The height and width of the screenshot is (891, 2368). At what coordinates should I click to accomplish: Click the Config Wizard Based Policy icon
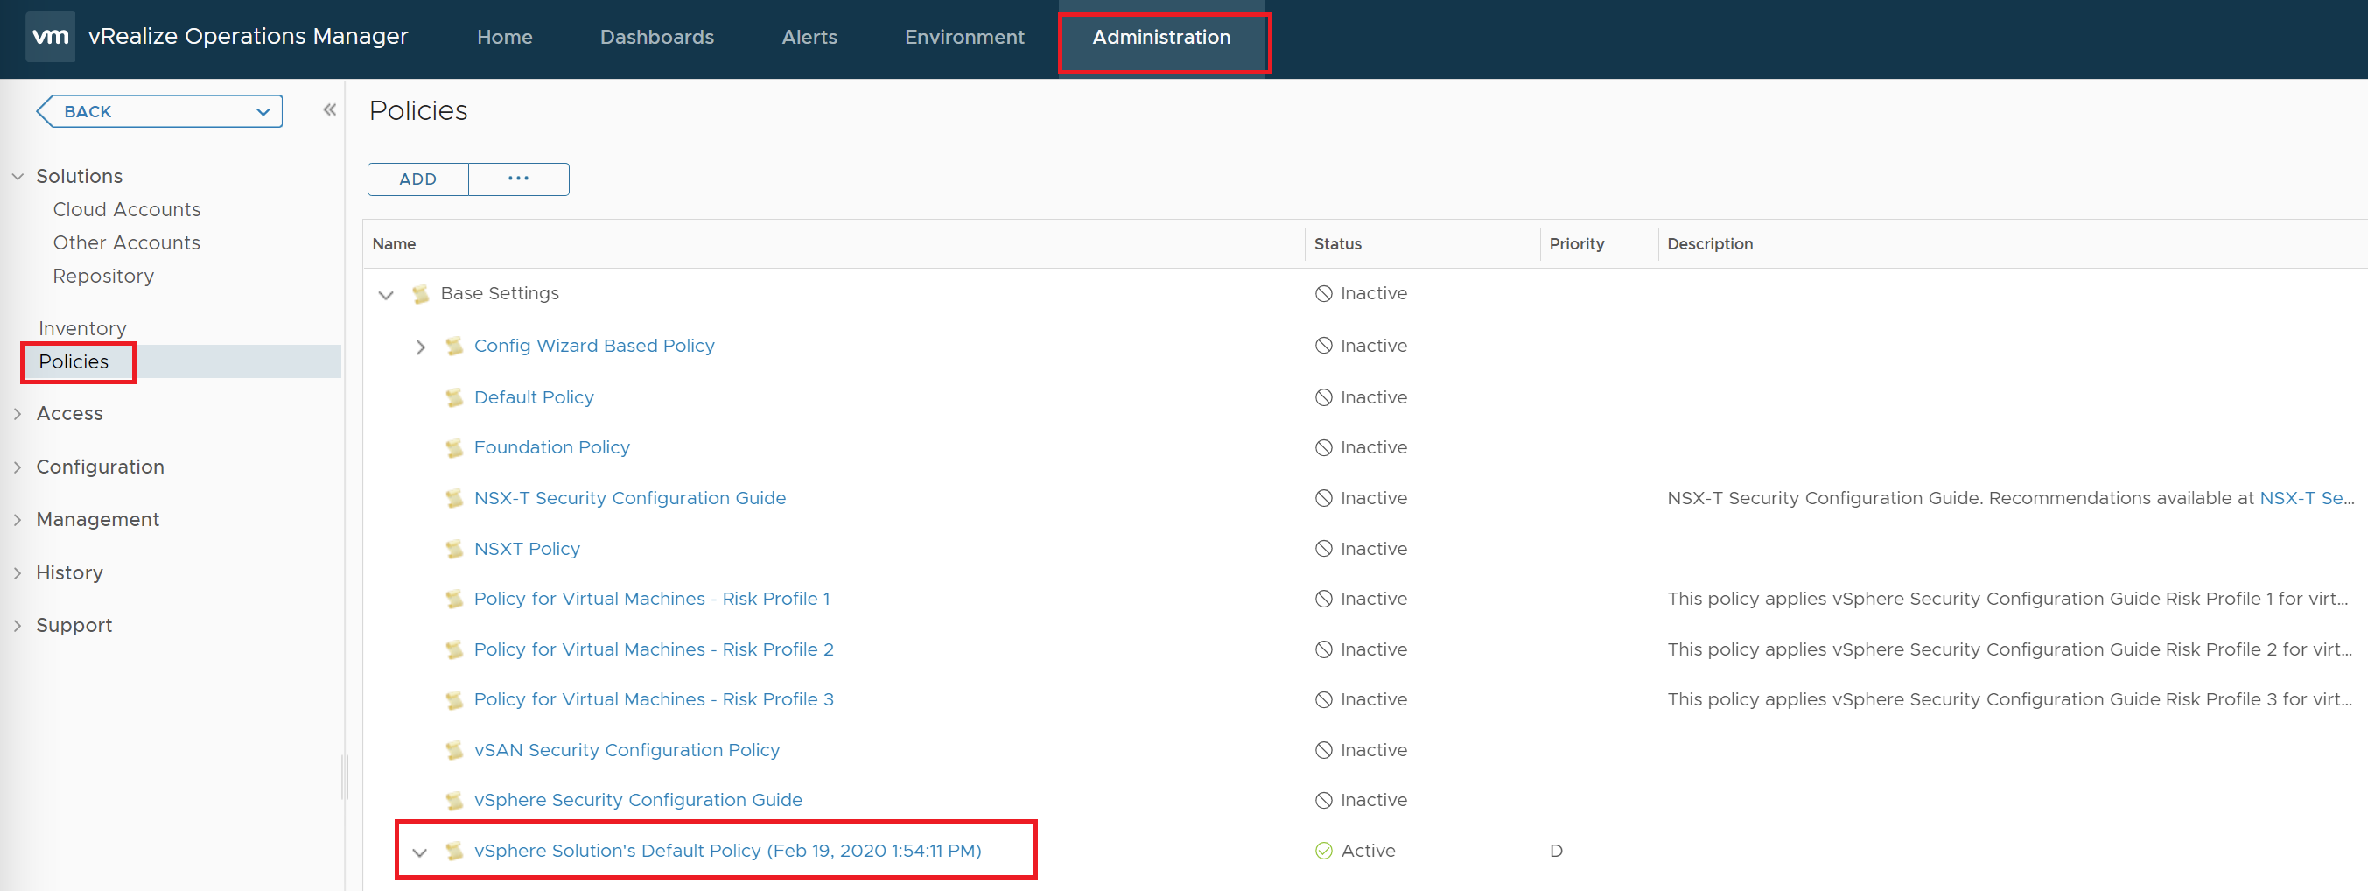[454, 347]
